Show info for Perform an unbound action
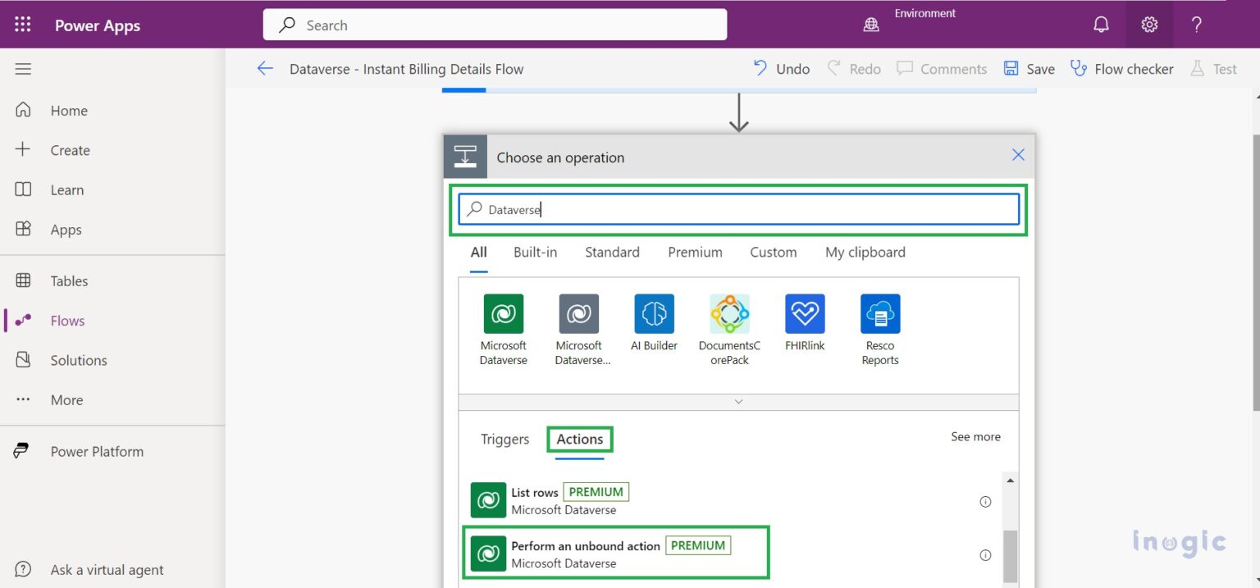Image resolution: width=1260 pixels, height=588 pixels. coord(985,555)
